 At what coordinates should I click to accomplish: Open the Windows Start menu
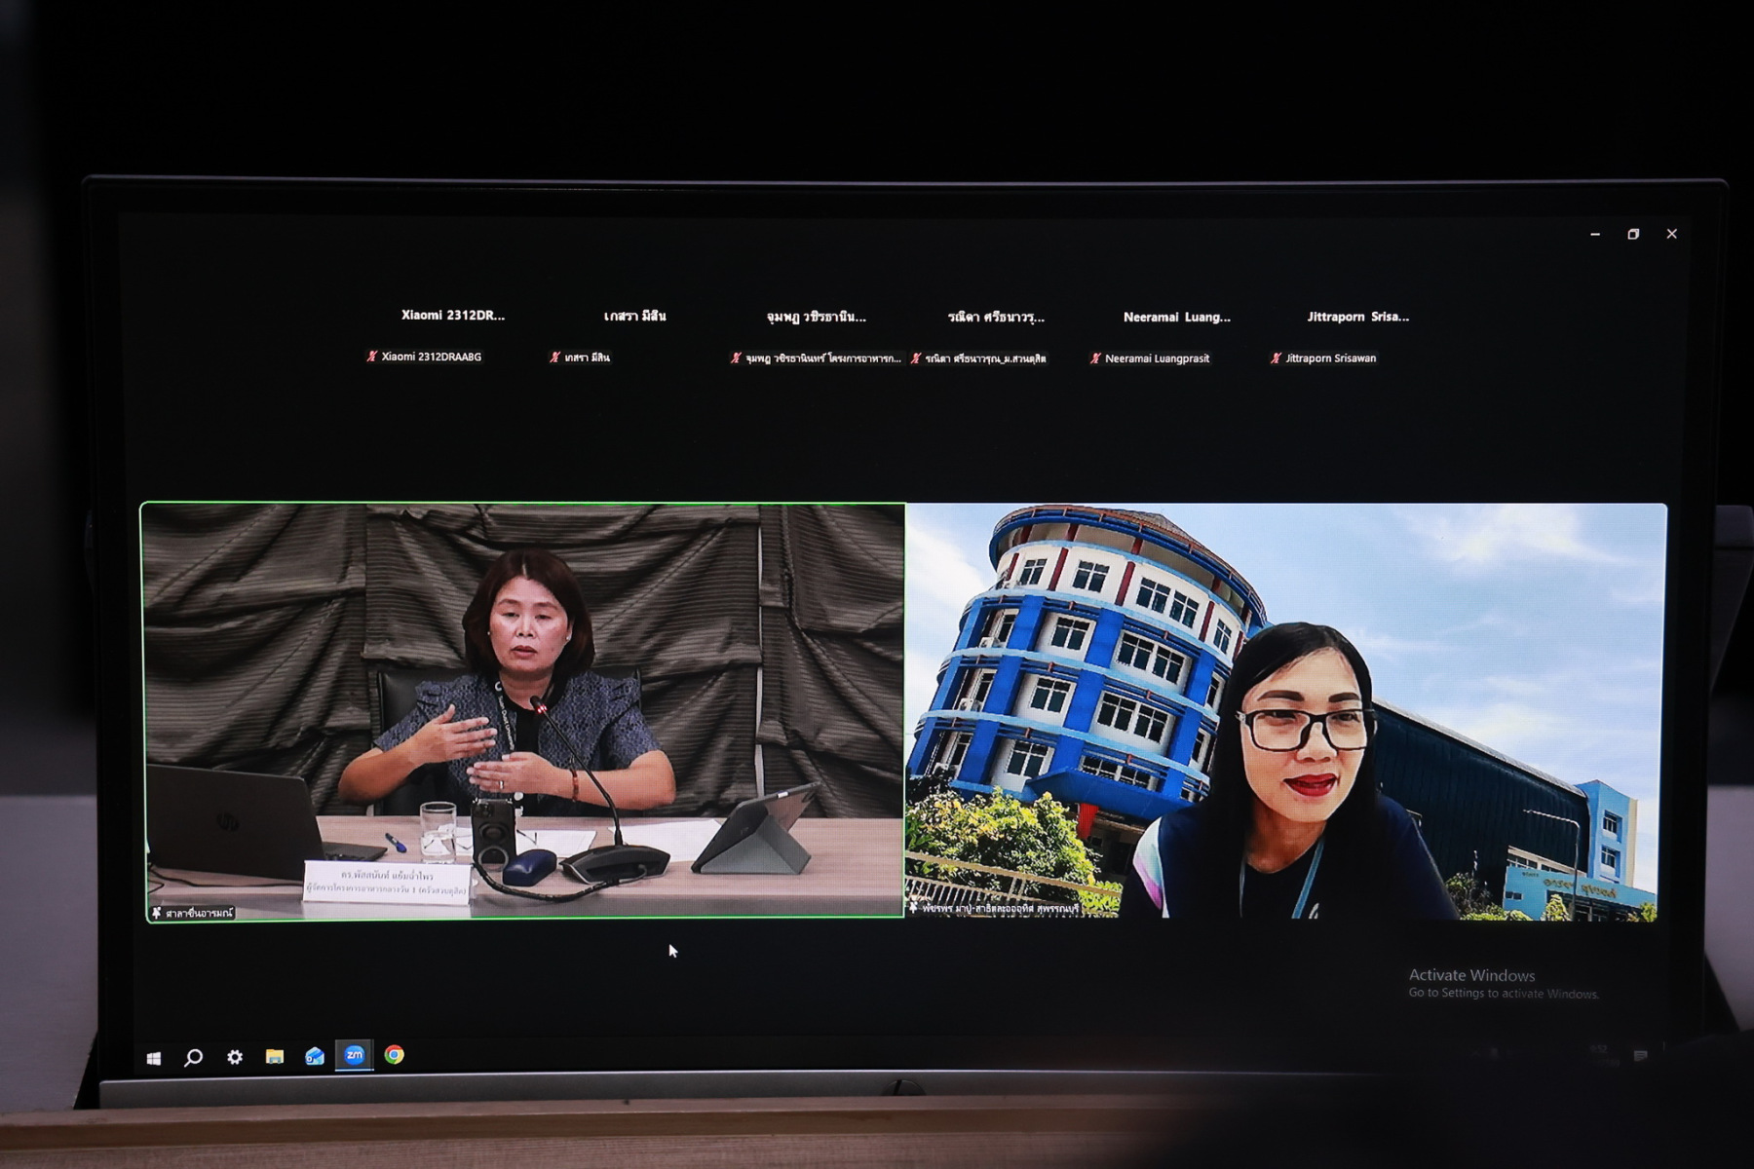(x=154, y=1058)
